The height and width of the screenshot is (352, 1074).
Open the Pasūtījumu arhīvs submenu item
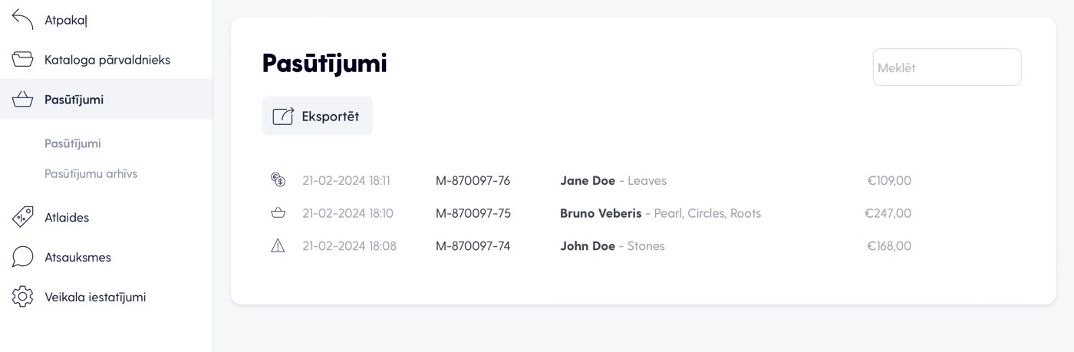click(x=91, y=173)
